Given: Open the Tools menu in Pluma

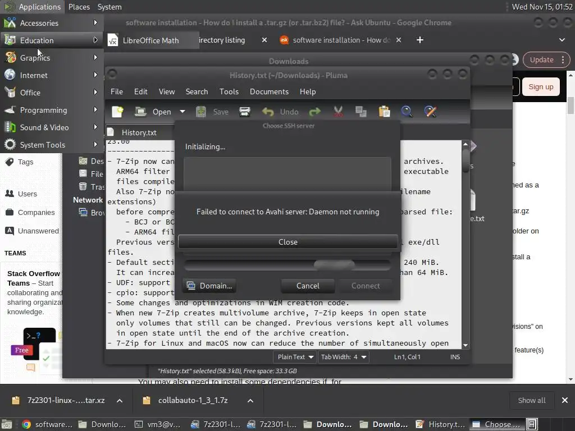Looking at the screenshot, I should (229, 91).
